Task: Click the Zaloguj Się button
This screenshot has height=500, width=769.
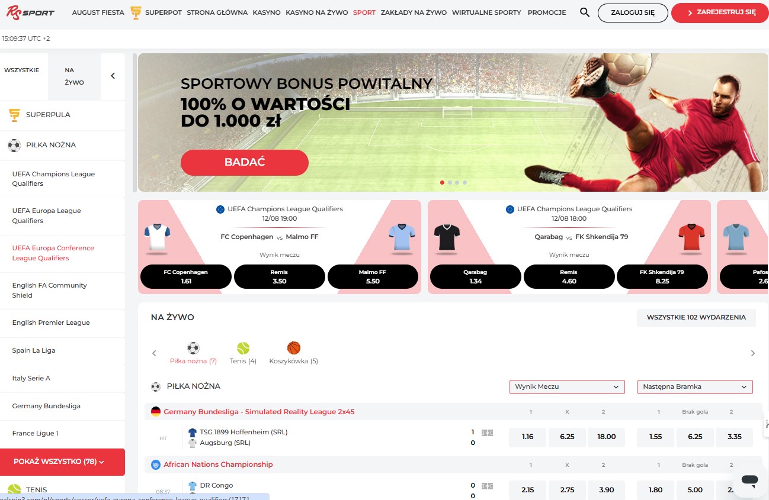Action: (633, 12)
